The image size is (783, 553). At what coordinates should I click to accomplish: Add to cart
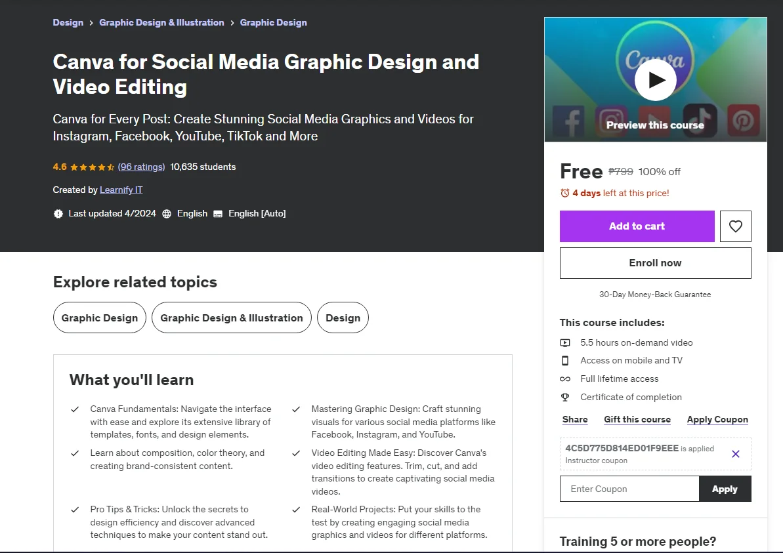[x=637, y=226]
